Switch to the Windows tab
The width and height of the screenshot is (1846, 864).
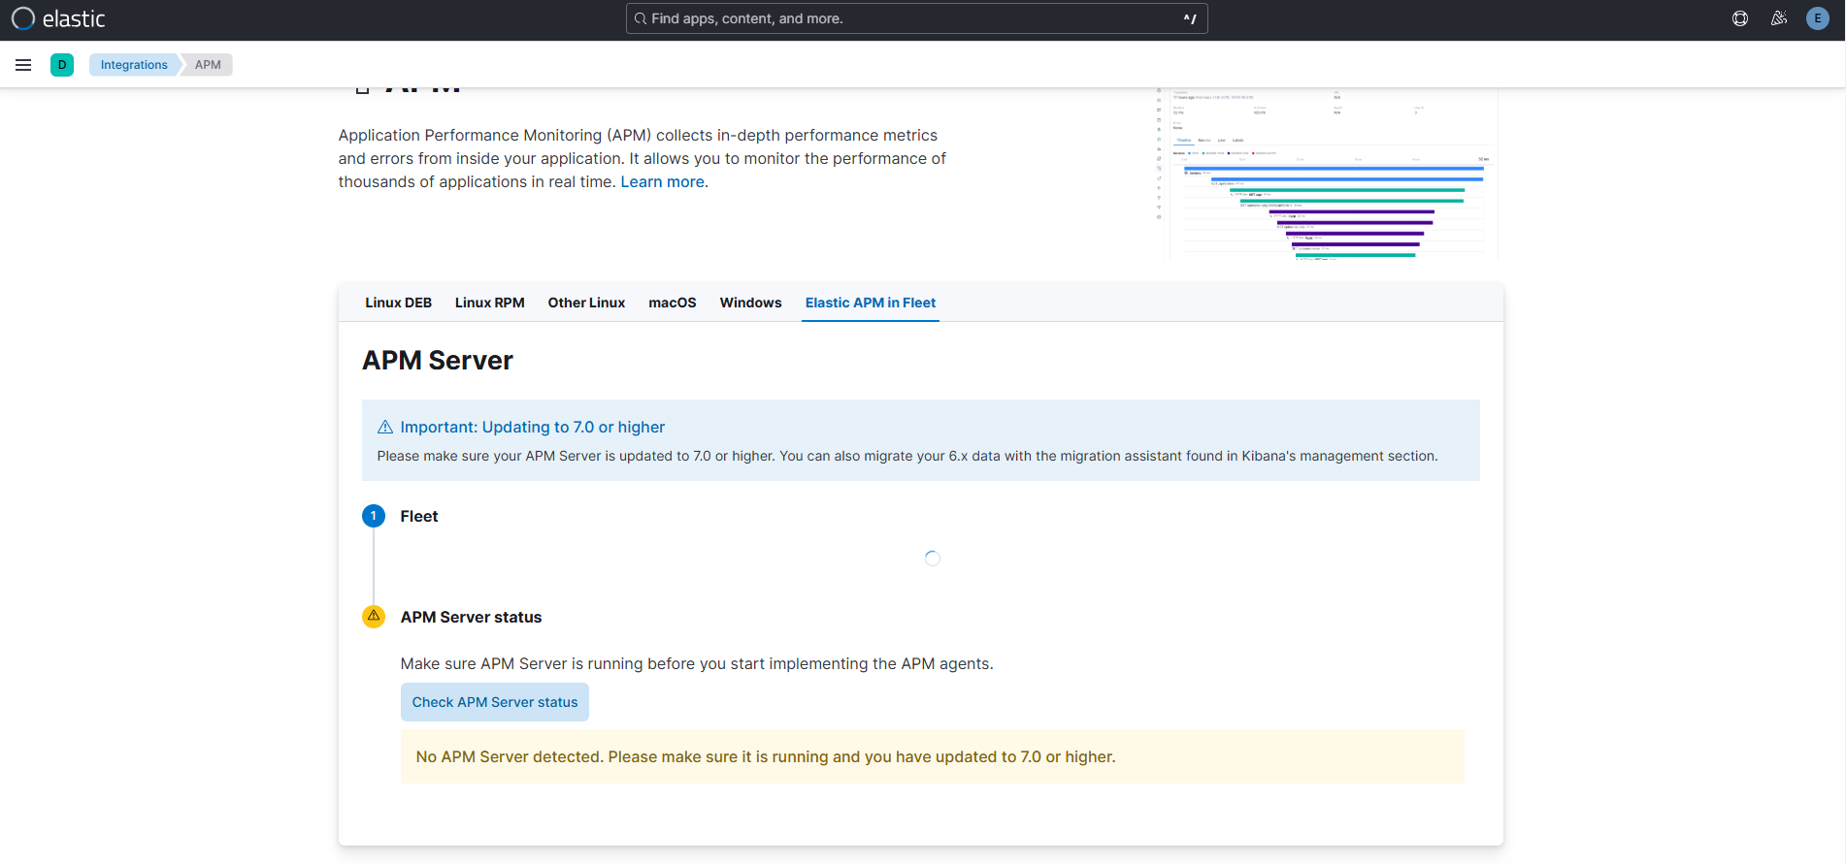tap(751, 303)
